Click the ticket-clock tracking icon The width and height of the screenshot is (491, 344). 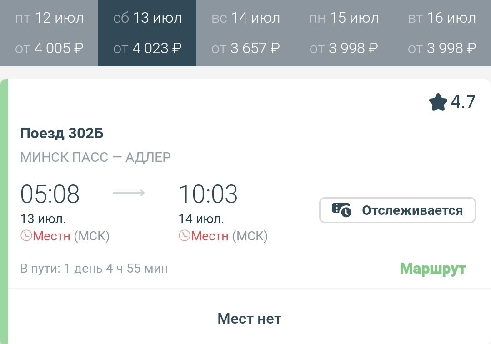click(x=341, y=210)
